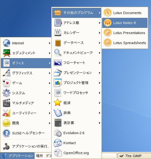Click the Lotus Spreadsheets icon
The width and height of the screenshot is (151, 159).
(108, 43)
